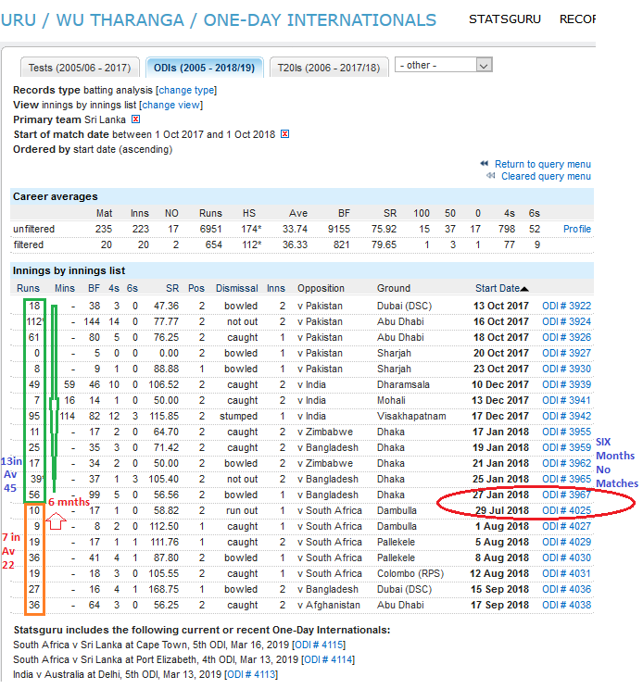643x689 pixels.
Task: Click the Start Date sort arrow
Action: 524,289
